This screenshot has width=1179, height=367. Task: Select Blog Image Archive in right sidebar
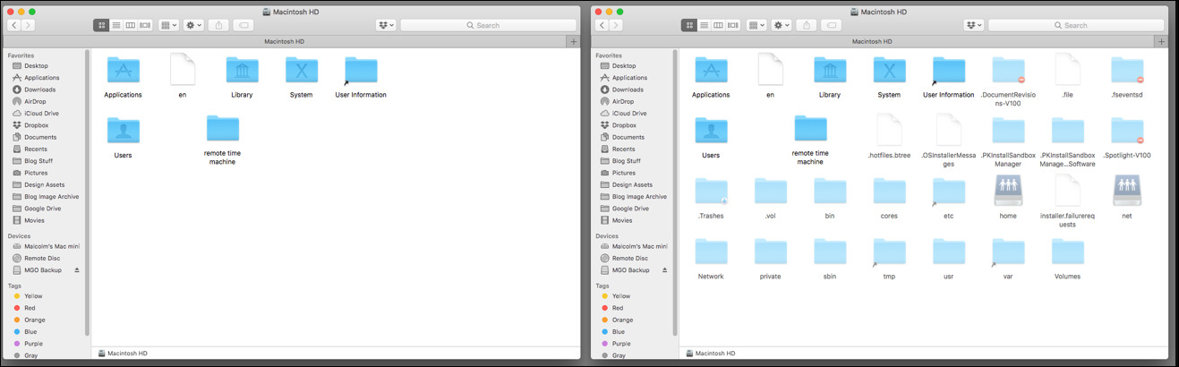639,196
